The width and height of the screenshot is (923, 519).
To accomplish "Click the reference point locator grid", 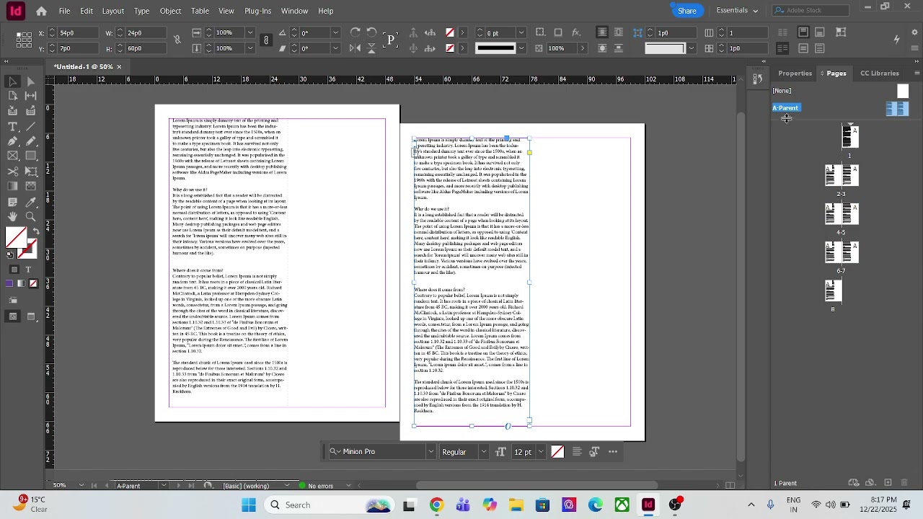I will tap(24, 40).
